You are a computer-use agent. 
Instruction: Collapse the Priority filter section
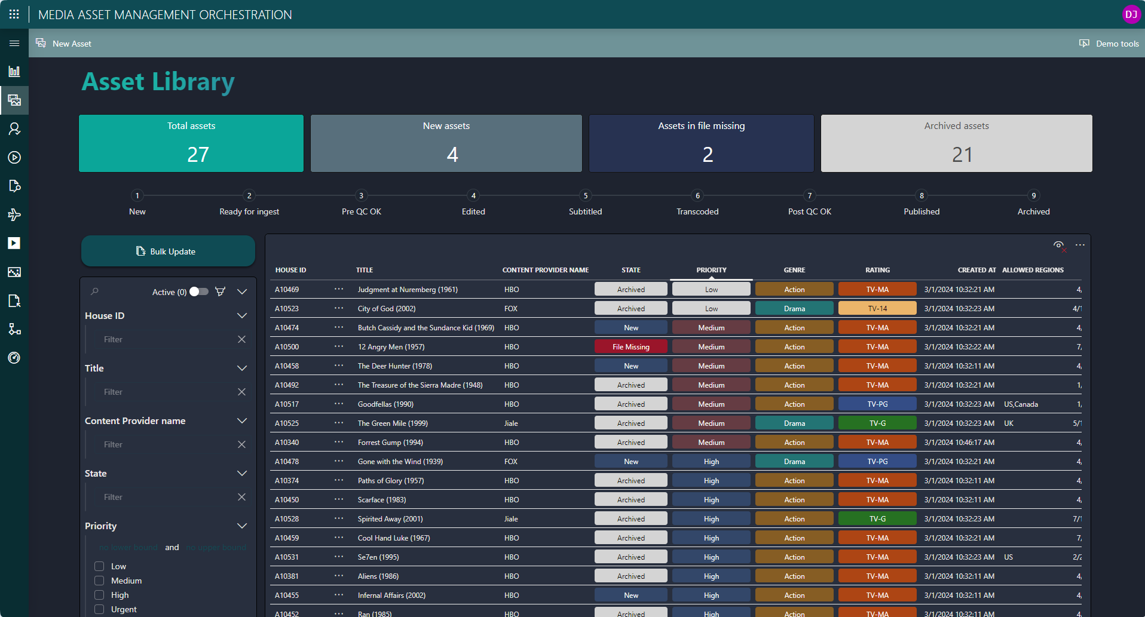click(x=242, y=526)
